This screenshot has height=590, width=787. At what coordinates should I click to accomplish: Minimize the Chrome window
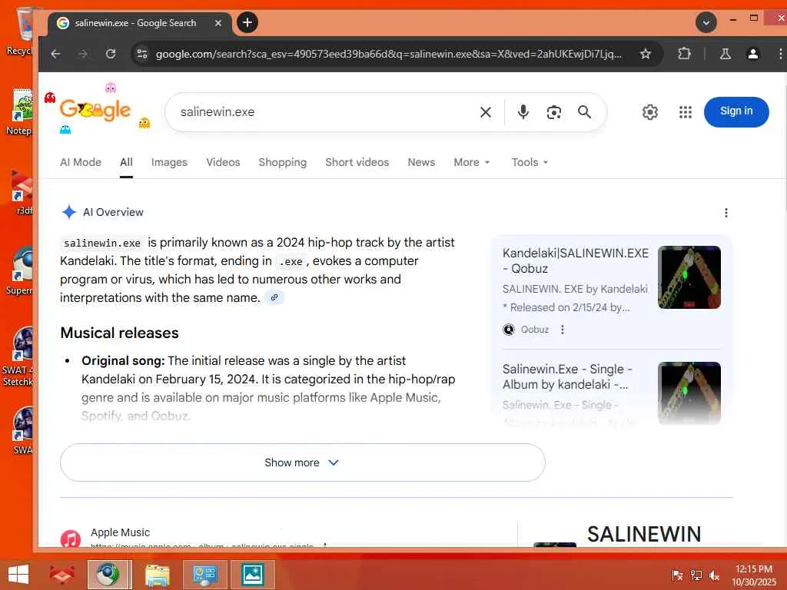click(733, 19)
